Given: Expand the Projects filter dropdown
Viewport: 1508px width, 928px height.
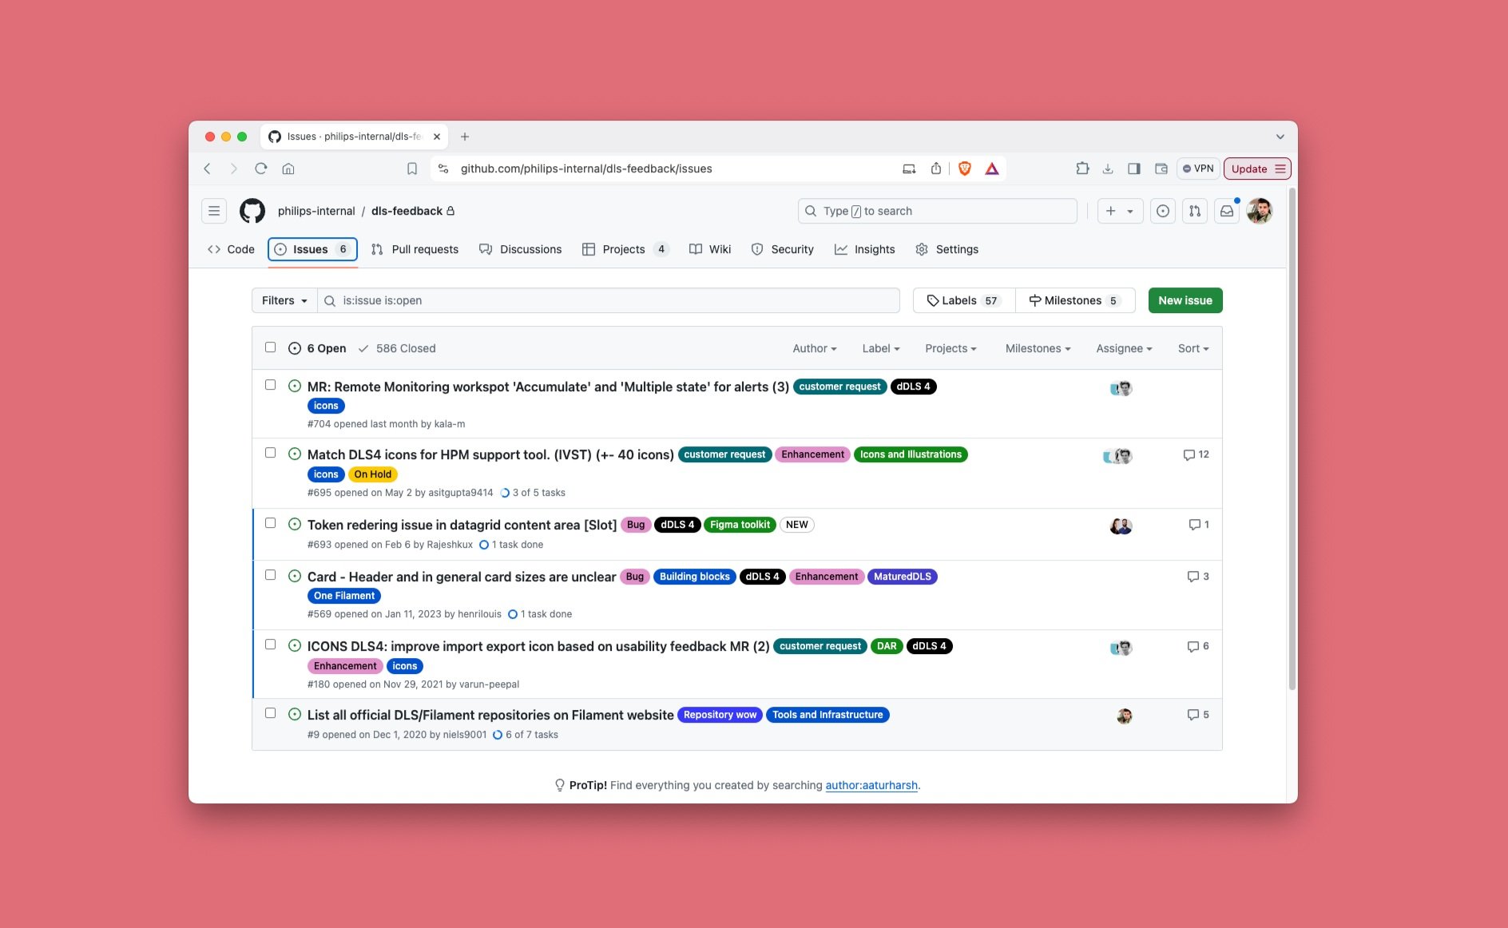Looking at the screenshot, I should tap(950, 348).
